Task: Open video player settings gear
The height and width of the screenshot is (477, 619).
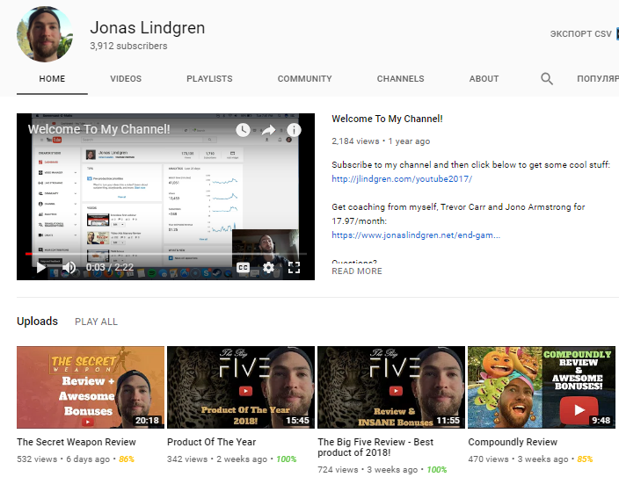Action: (x=268, y=268)
